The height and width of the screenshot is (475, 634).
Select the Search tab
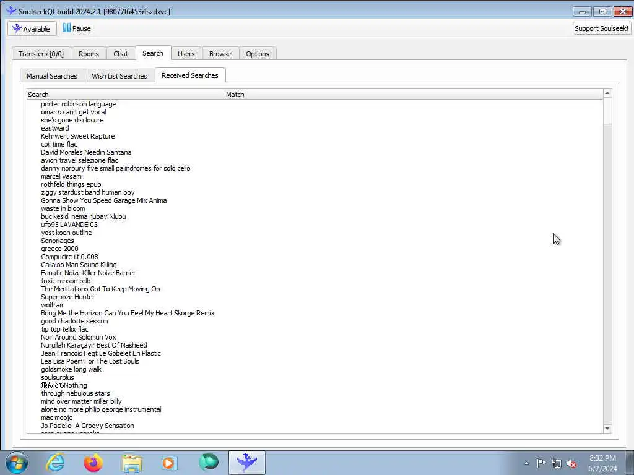coord(153,53)
